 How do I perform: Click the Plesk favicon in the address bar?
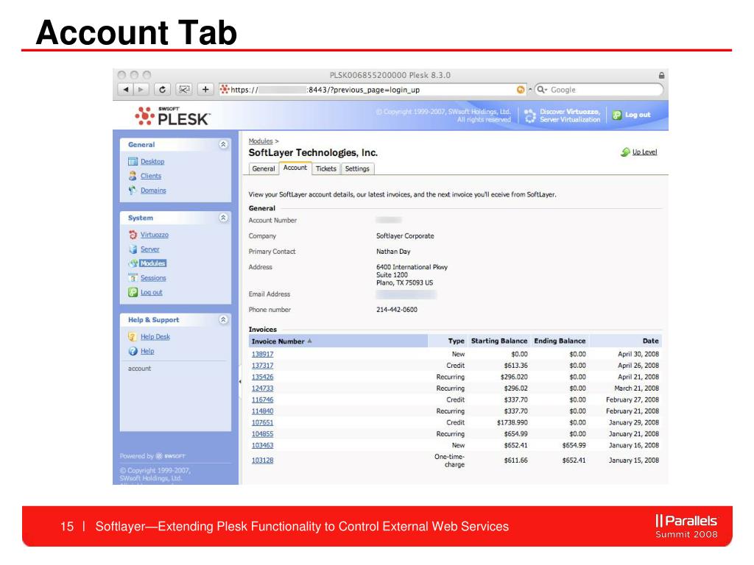click(225, 89)
